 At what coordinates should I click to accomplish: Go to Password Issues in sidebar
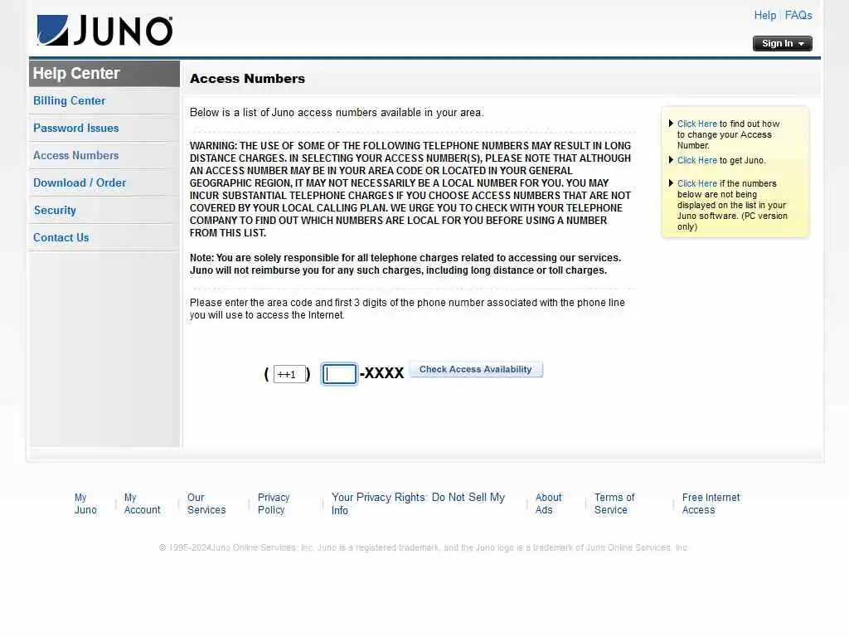click(x=75, y=128)
